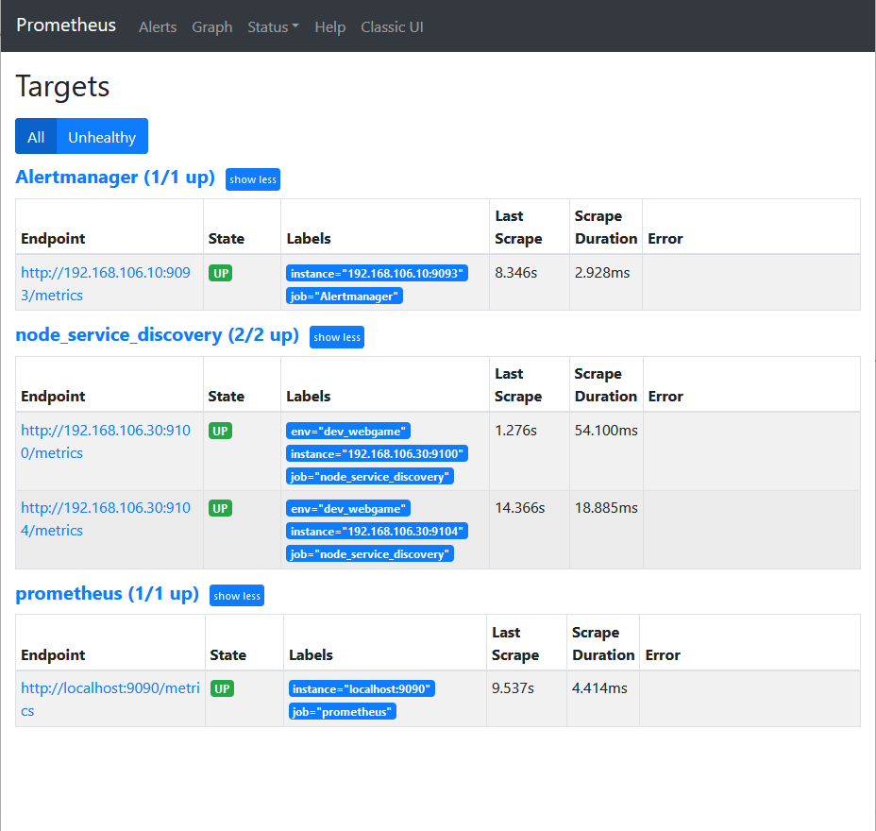Switch to Classic UI
876x831 pixels.
point(392,26)
